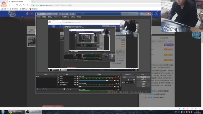Toggle the lock on the 图像 source
This screenshot has width=203, height=114.
click(x=77, y=77)
